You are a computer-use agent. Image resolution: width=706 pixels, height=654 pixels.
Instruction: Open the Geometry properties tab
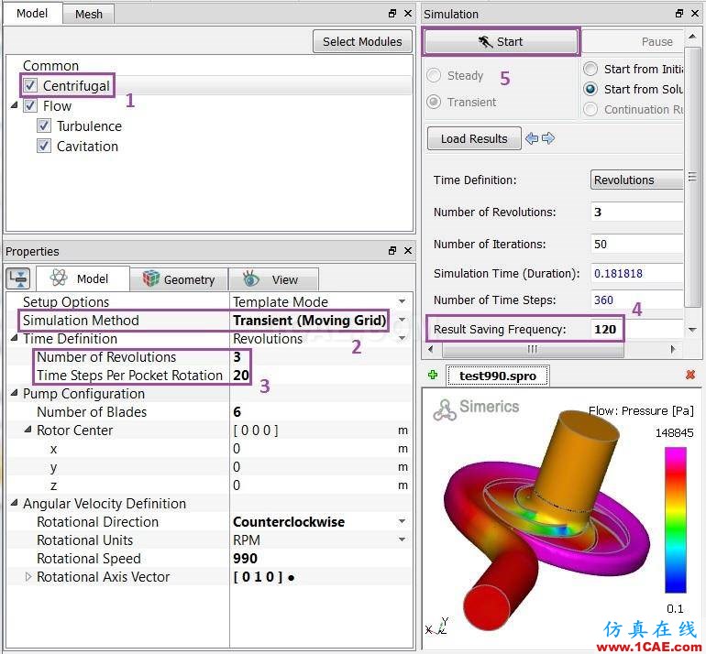180,279
